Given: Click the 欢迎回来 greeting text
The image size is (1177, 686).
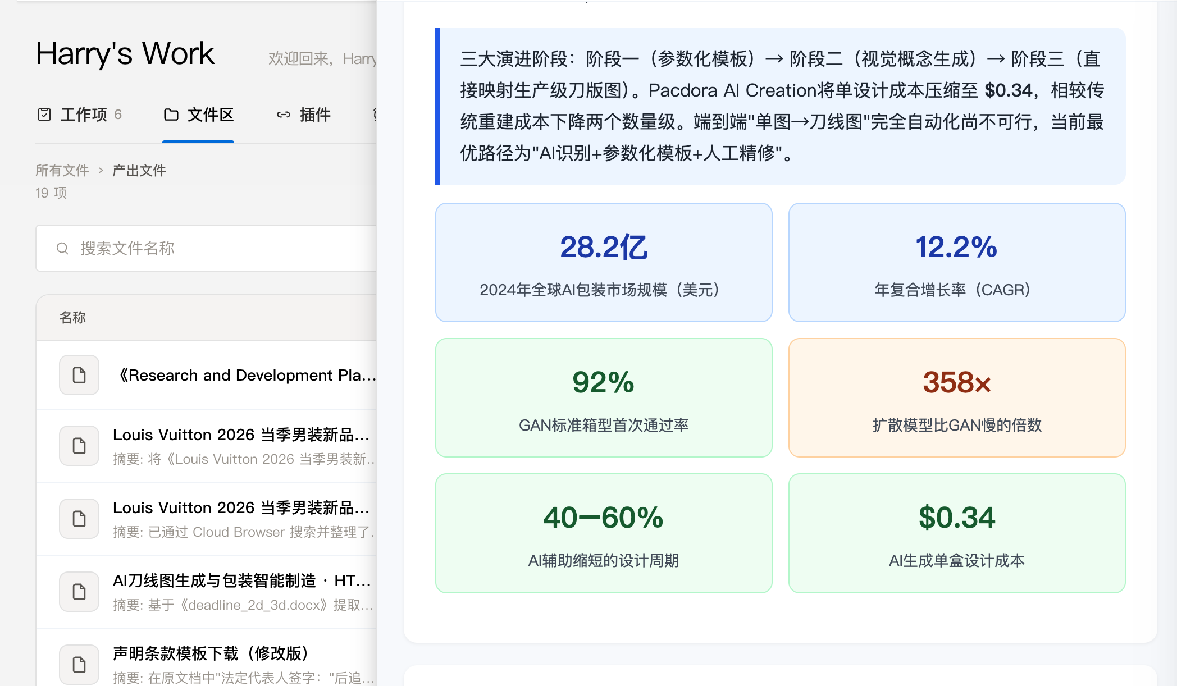Looking at the screenshot, I should point(322,58).
